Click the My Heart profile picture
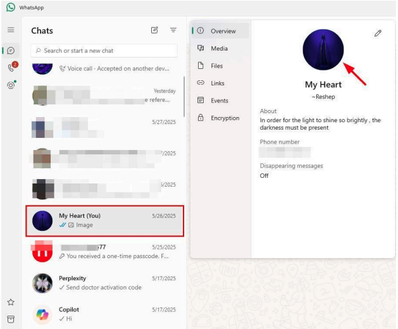Viewport: 398px width, 329px height. click(323, 49)
